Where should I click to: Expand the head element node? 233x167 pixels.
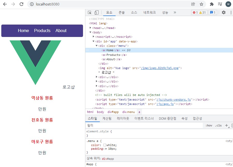(90, 28)
